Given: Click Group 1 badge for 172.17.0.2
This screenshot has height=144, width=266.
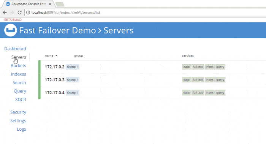Looking at the screenshot, I should click(73, 66).
